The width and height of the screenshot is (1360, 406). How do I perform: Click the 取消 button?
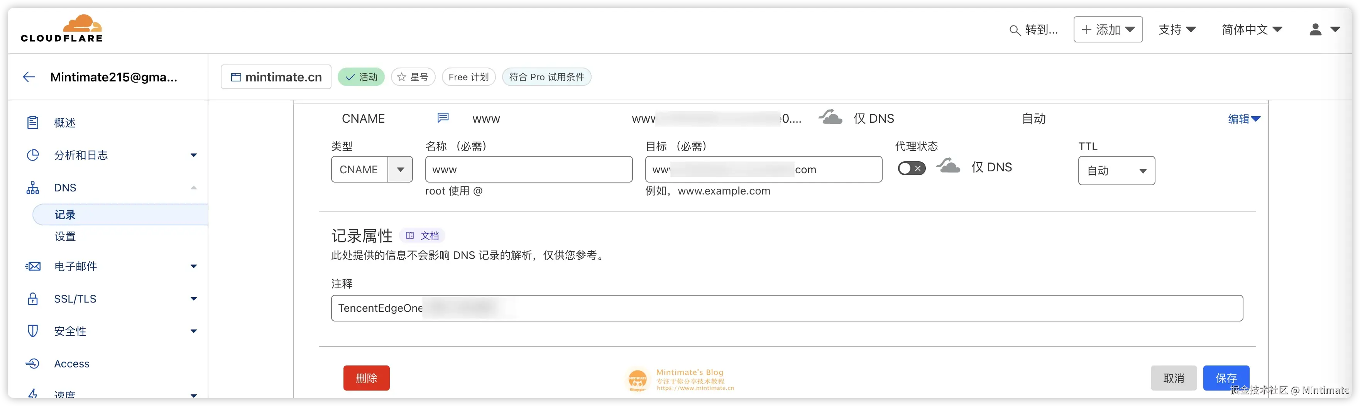pos(1174,378)
